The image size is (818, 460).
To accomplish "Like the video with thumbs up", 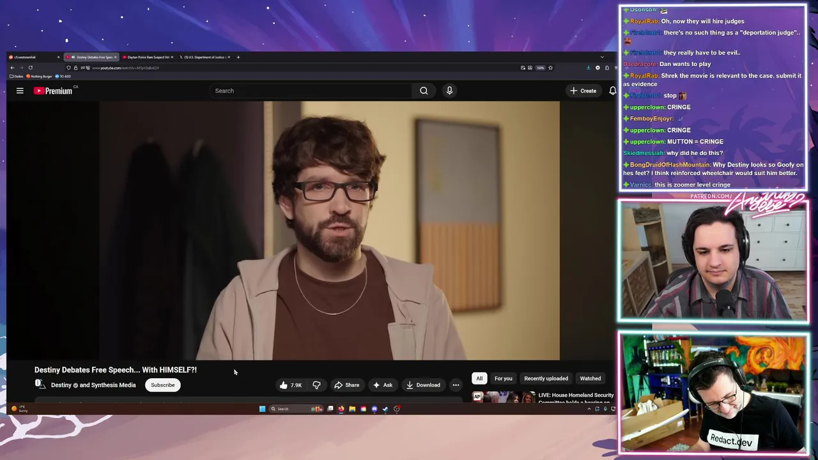I will coord(283,385).
